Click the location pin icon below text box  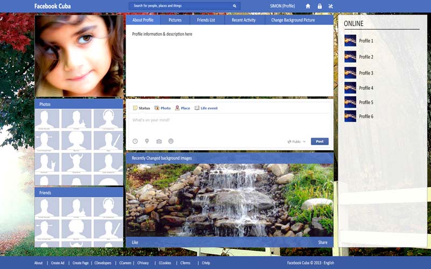[x=147, y=141]
